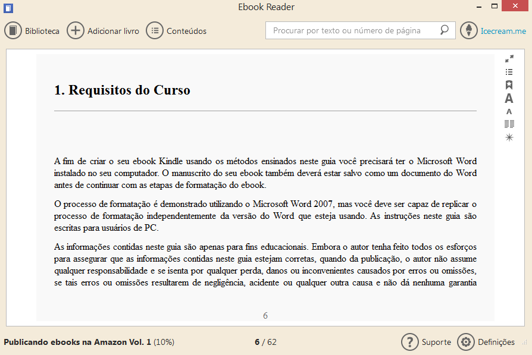Enter fullscreen mode with the expand arrows icon
The image size is (532, 355).
pos(509,59)
